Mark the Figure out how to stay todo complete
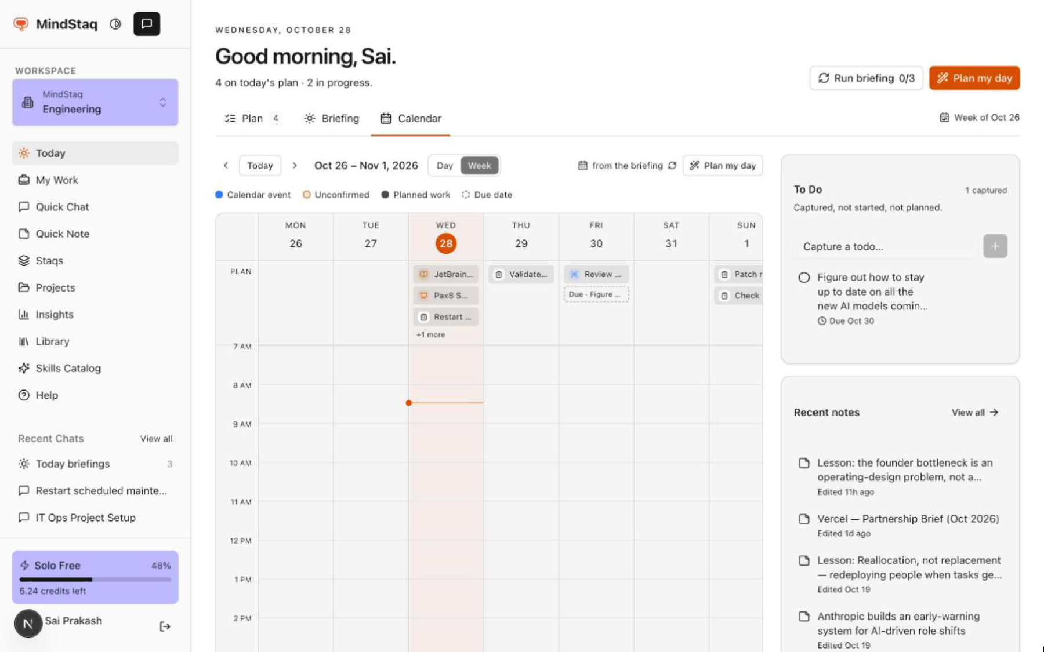Viewport: 1044px width, 652px height. [x=804, y=278]
